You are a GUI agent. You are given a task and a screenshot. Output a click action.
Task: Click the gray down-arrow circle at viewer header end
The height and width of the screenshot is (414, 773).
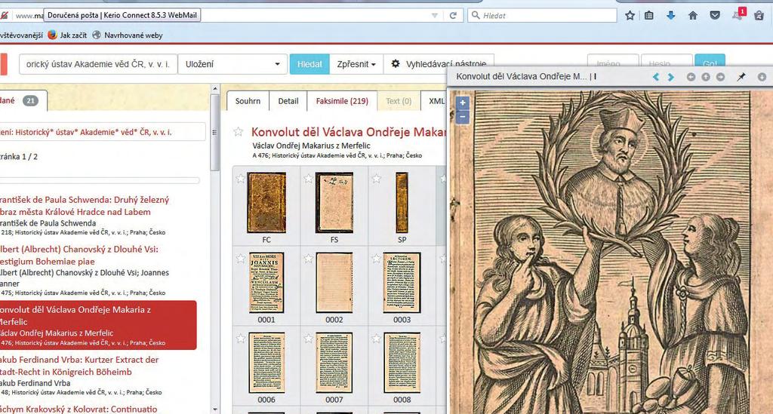(762, 77)
